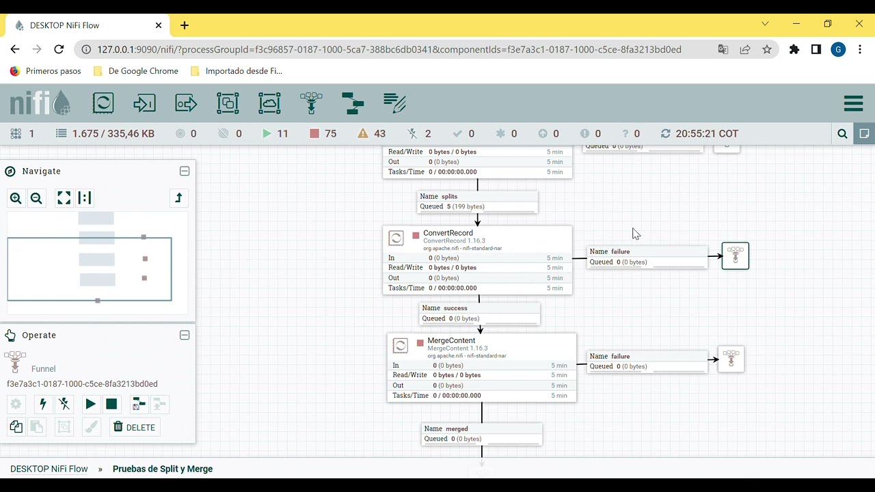Click the bird's-eye view thumbnail

(97, 262)
